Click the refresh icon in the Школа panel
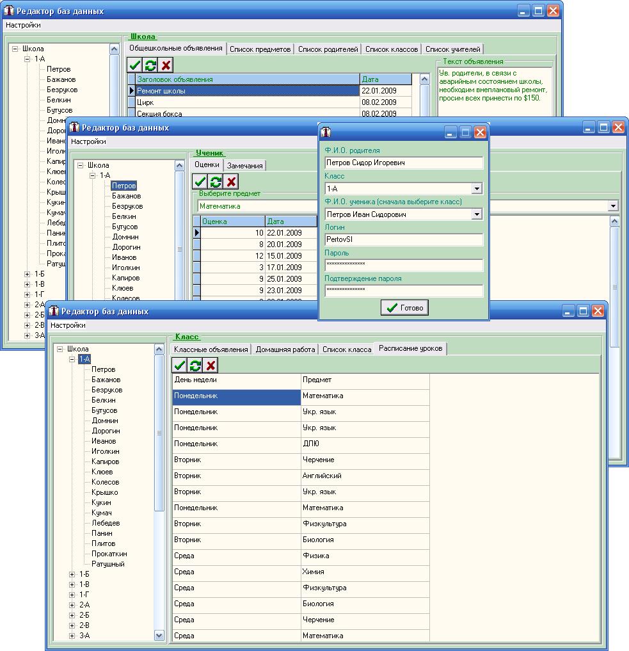The image size is (629, 651). (x=150, y=65)
